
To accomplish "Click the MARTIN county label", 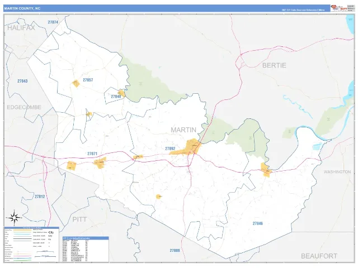I will pyautogui.click(x=183, y=130).
